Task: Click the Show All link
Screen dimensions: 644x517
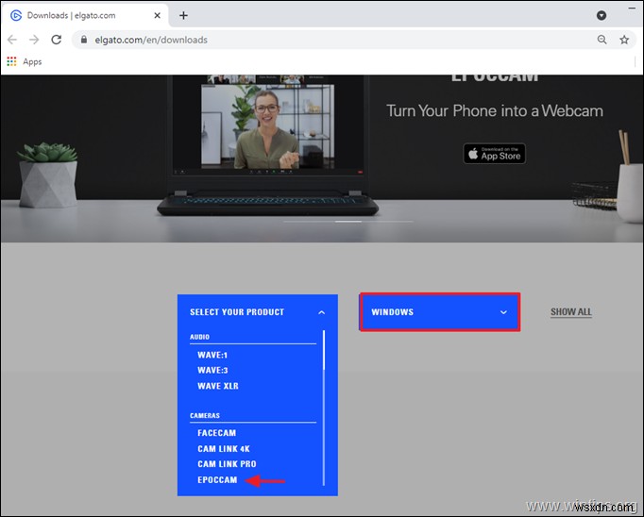Action: pos(571,312)
